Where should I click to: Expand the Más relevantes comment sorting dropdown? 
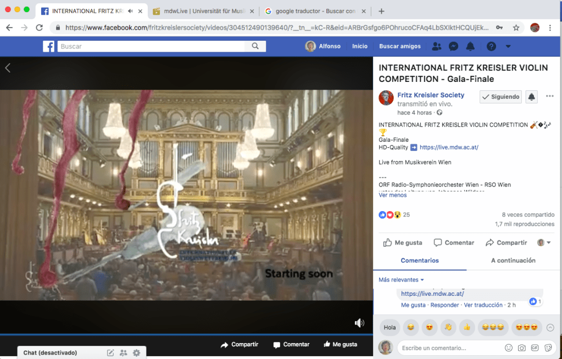pyautogui.click(x=401, y=280)
